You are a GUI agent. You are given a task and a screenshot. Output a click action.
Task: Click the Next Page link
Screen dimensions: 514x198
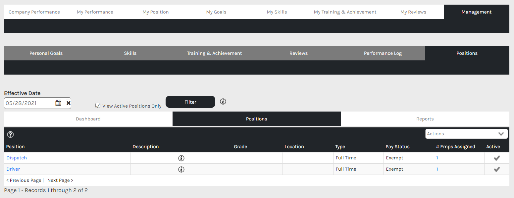click(x=60, y=180)
